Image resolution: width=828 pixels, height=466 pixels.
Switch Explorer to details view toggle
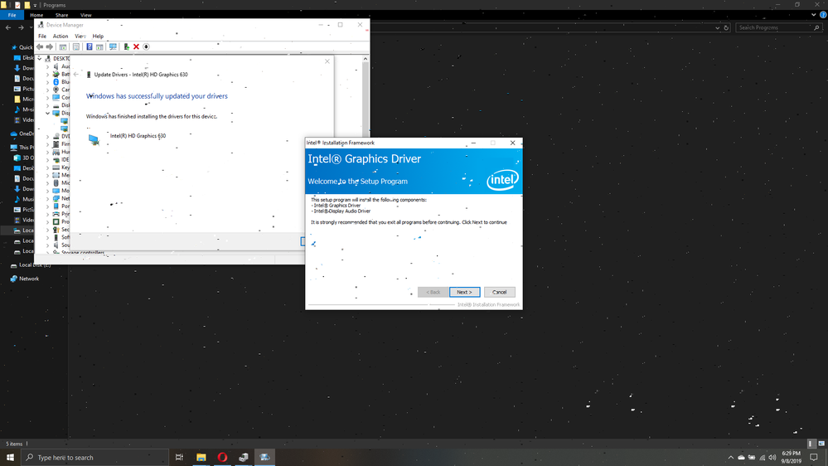[x=811, y=444]
